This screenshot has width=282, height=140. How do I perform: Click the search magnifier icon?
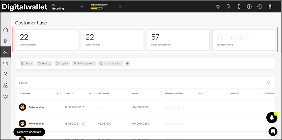(269, 82)
